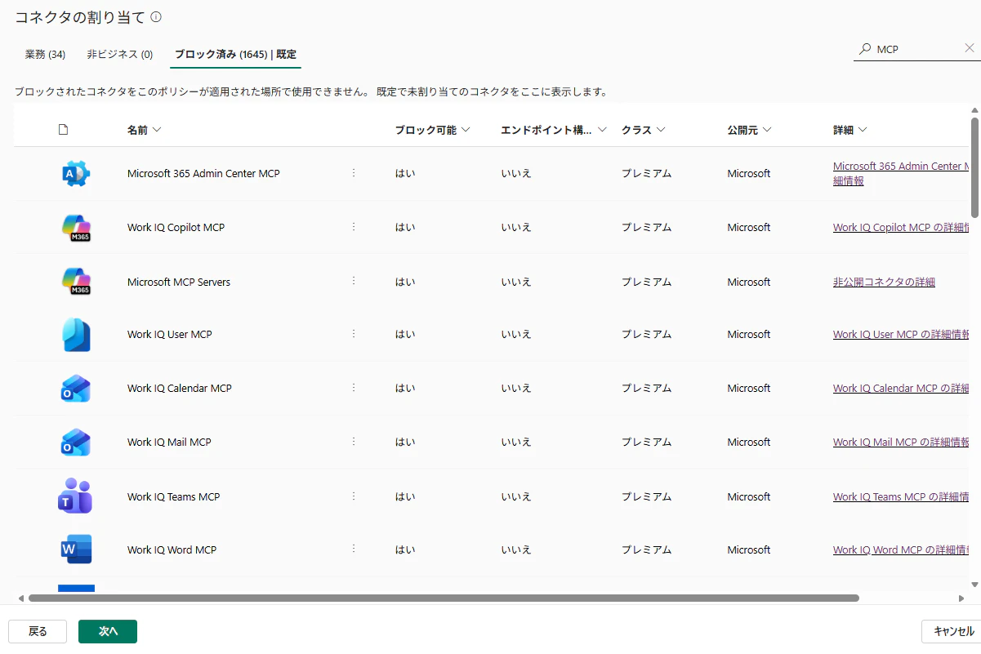Open Work IQ Calendar MCP details link
Image resolution: width=981 pixels, height=654 pixels.
(901, 388)
